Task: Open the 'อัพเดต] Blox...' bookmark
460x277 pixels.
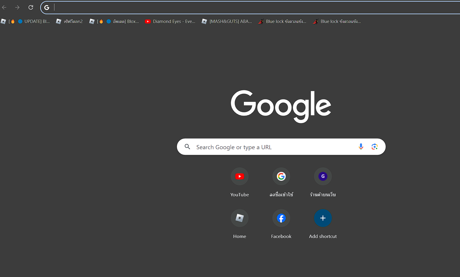Action: [114, 21]
